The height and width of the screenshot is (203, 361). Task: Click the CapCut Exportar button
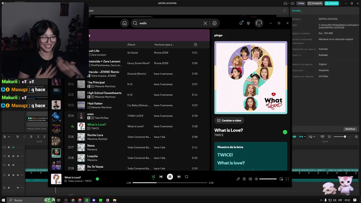(332, 3)
